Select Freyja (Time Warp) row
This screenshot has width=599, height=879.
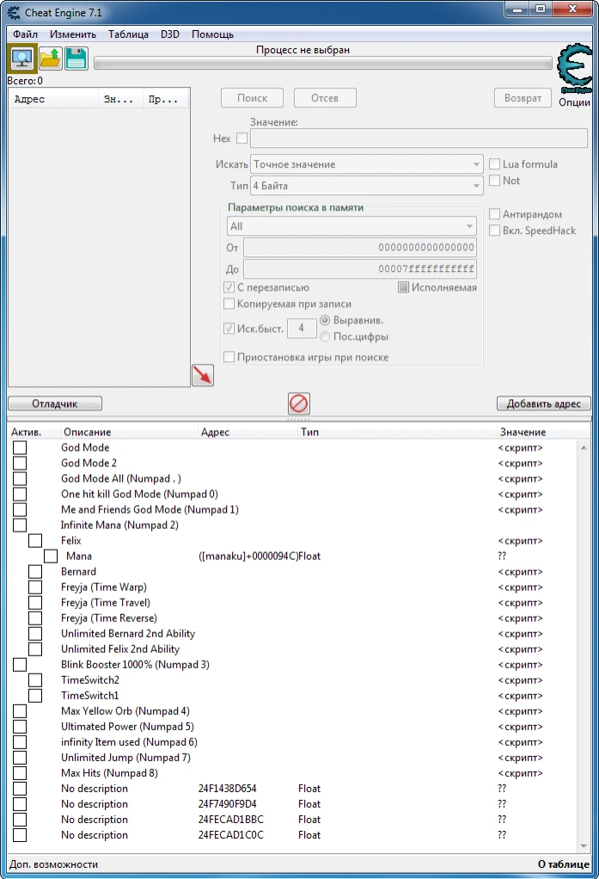294,587
